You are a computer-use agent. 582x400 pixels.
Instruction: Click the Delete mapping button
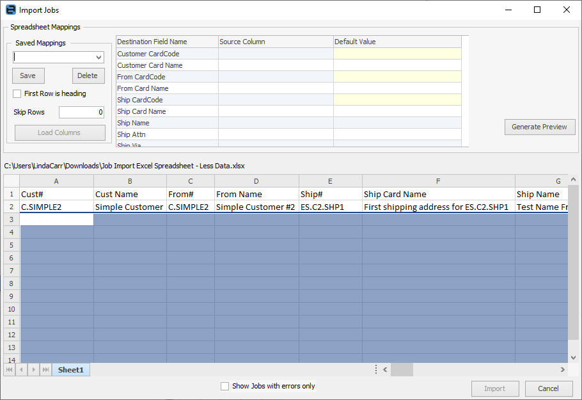pos(88,76)
